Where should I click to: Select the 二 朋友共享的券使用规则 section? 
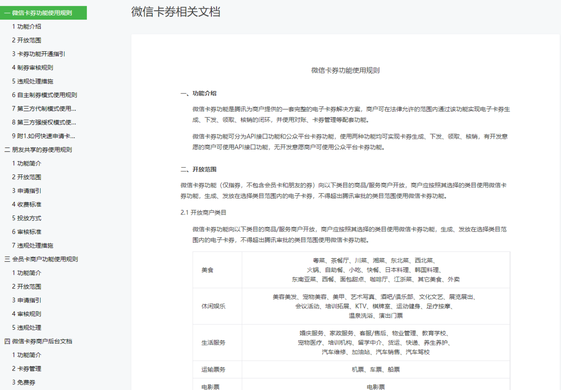pos(38,149)
